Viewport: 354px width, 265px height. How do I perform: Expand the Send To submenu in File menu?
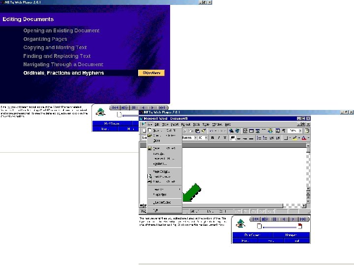coord(165,189)
